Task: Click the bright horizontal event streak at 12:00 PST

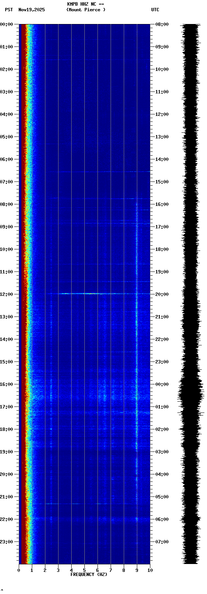Action: point(84,294)
